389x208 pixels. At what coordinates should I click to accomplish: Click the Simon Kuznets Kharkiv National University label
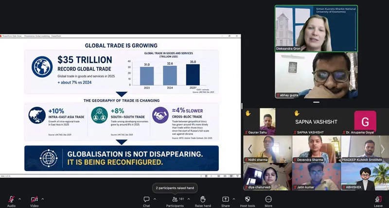coord(336,10)
